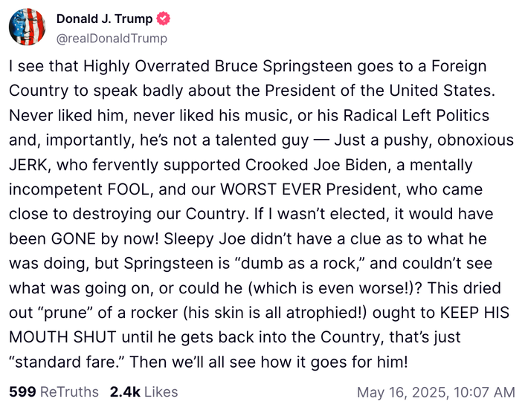View the 599 ReTruths list
This screenshot has width=528, height=410.
pyautogui.click(x=54, y=392)
